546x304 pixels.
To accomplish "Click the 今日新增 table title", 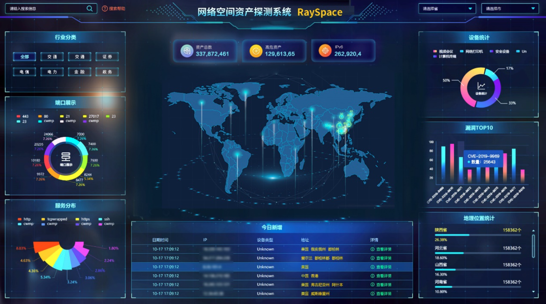I will point(272,227).
